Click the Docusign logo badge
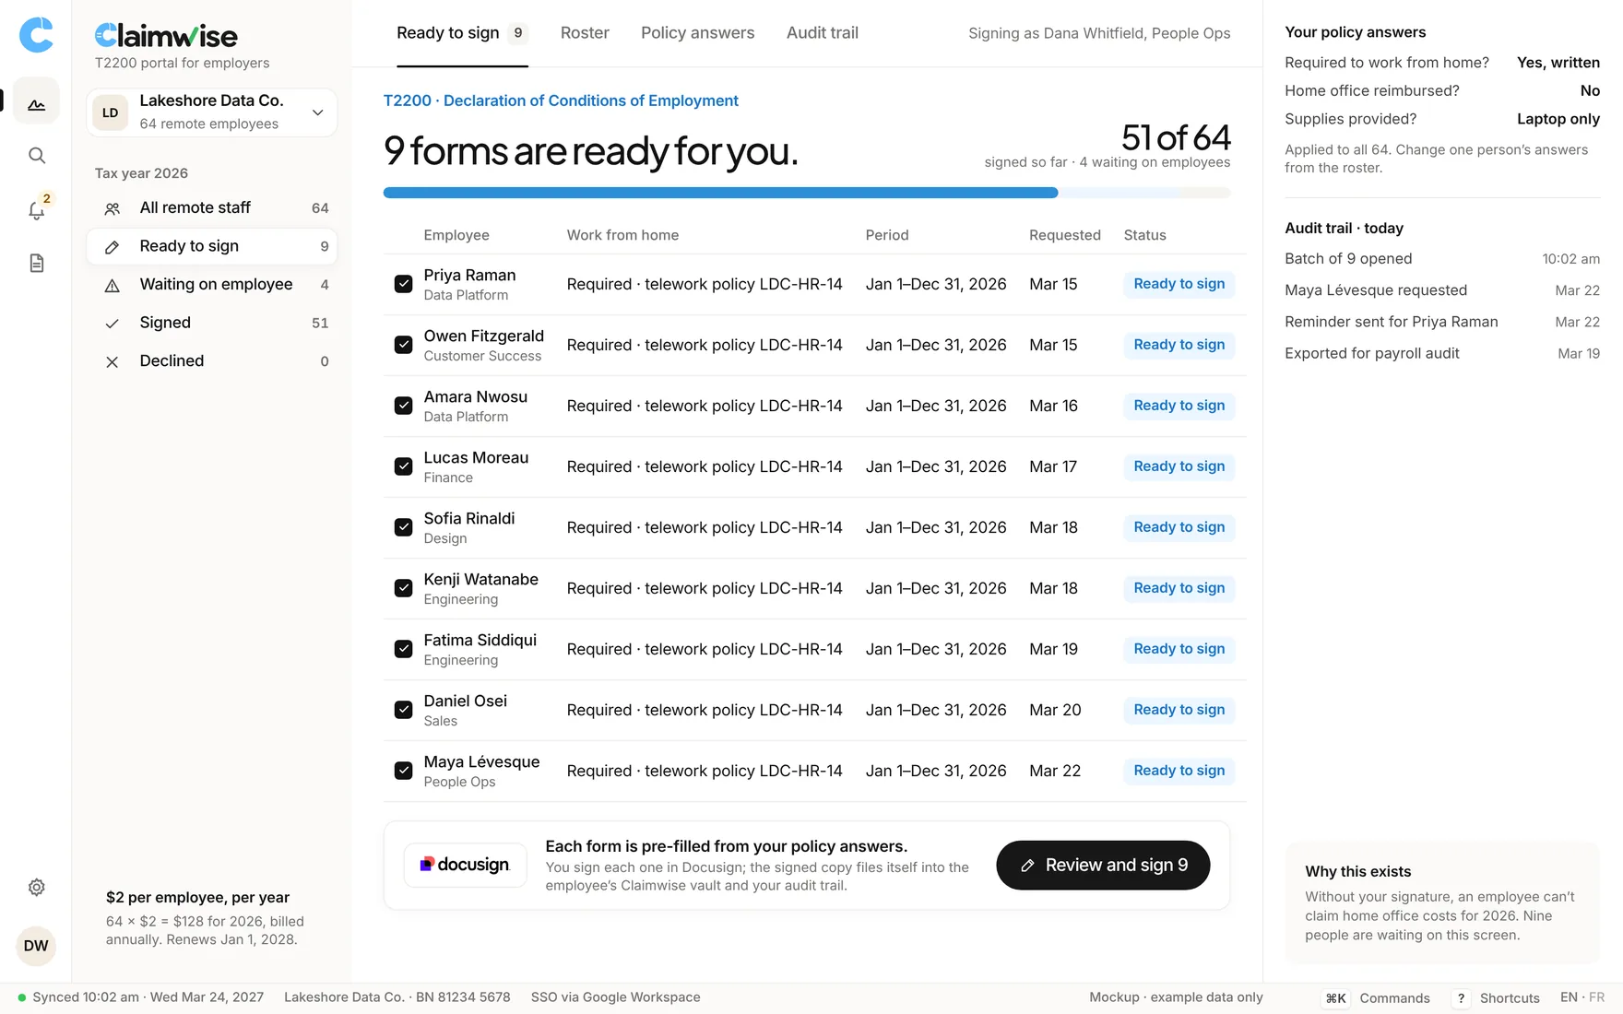The height and width of the screenshot is (1014, 1623). 465,865
